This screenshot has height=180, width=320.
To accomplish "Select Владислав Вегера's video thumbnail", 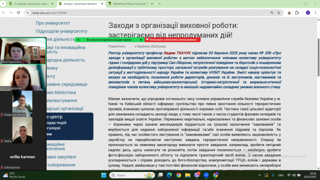I will 23,103.
